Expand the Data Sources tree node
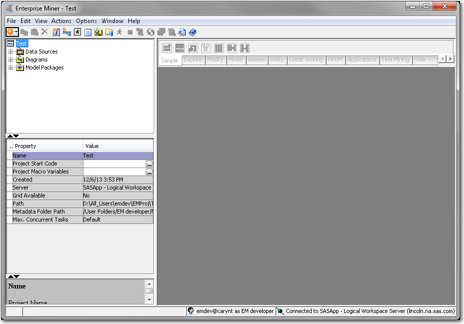464x324 pixels. (11, 51)
